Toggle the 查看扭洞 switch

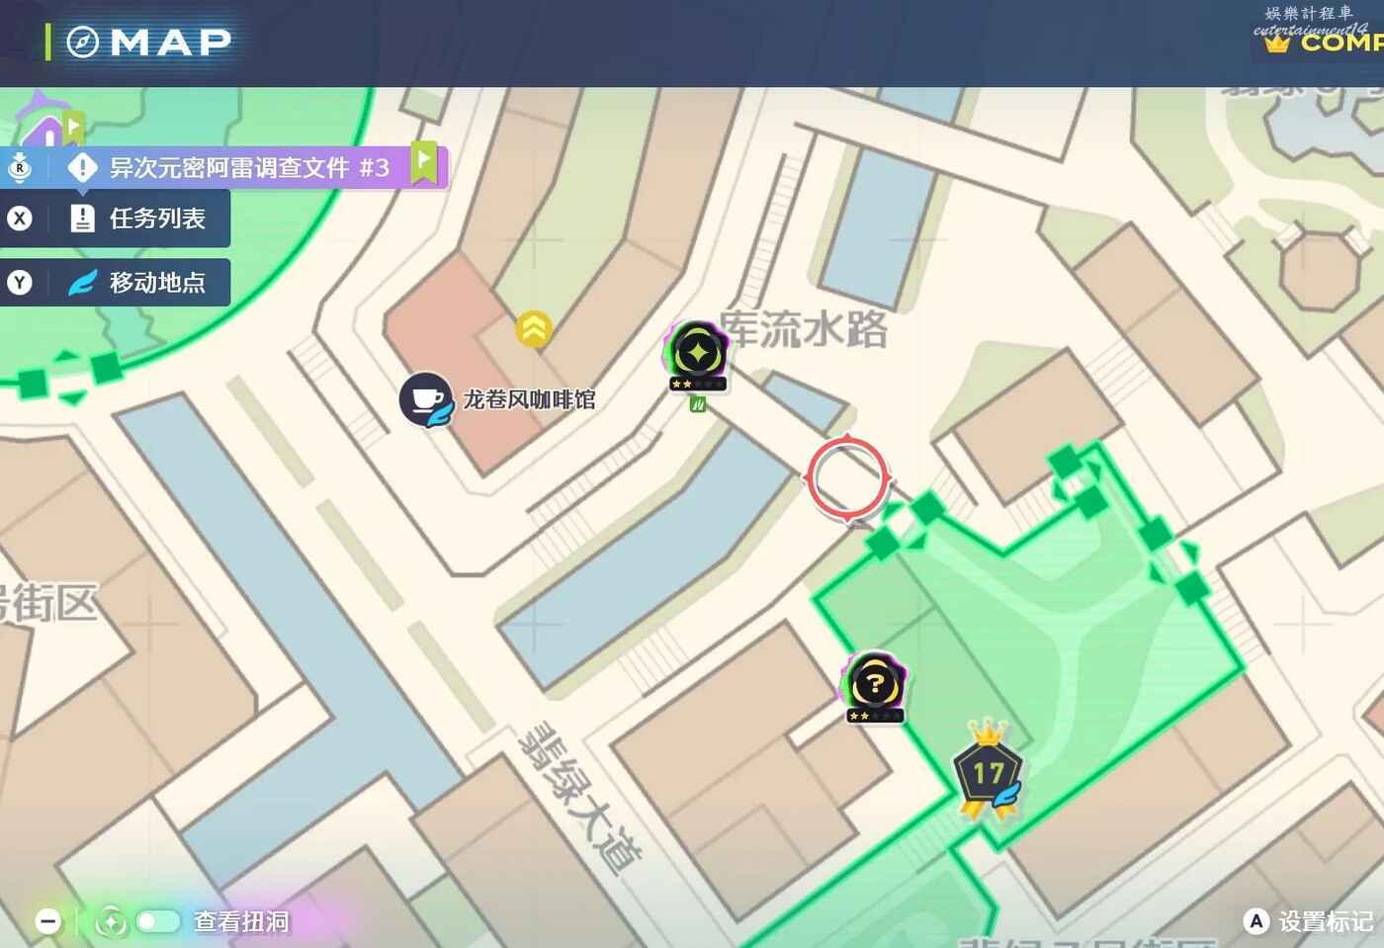[158, 921]
